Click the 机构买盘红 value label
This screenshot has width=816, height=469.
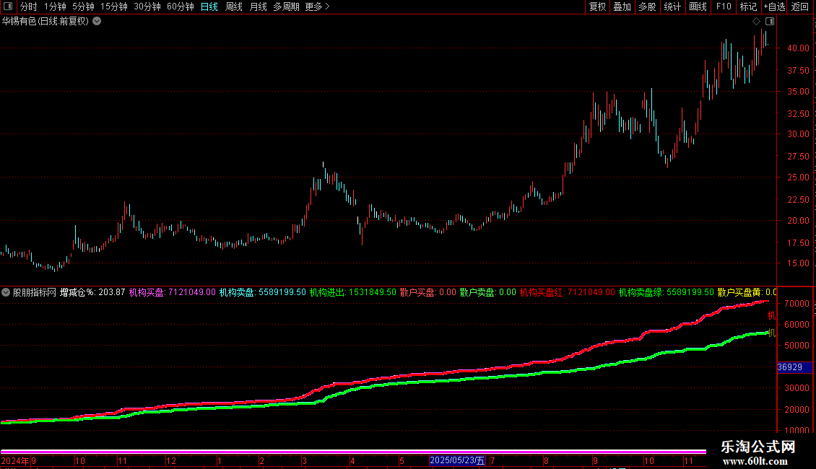568,292
